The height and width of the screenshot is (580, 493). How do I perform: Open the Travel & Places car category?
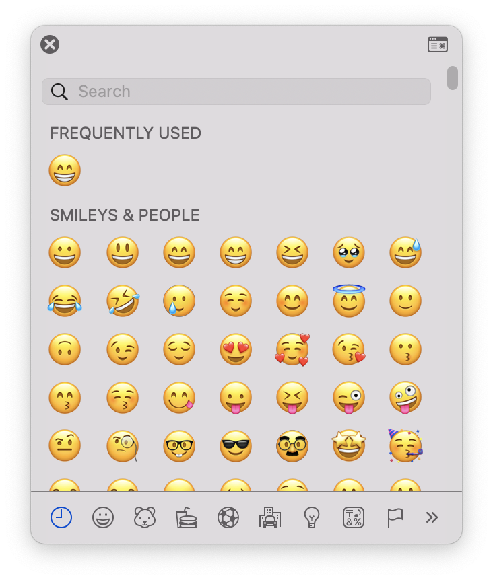click(x=270, y=517)
